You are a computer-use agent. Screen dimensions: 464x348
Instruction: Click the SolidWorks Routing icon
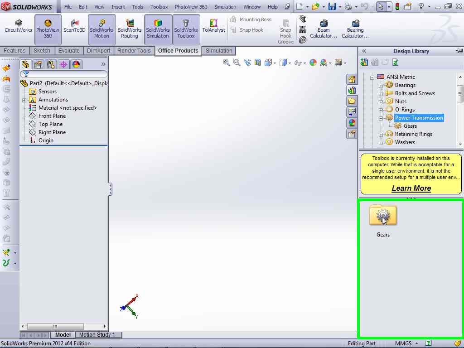coord(130,29)
